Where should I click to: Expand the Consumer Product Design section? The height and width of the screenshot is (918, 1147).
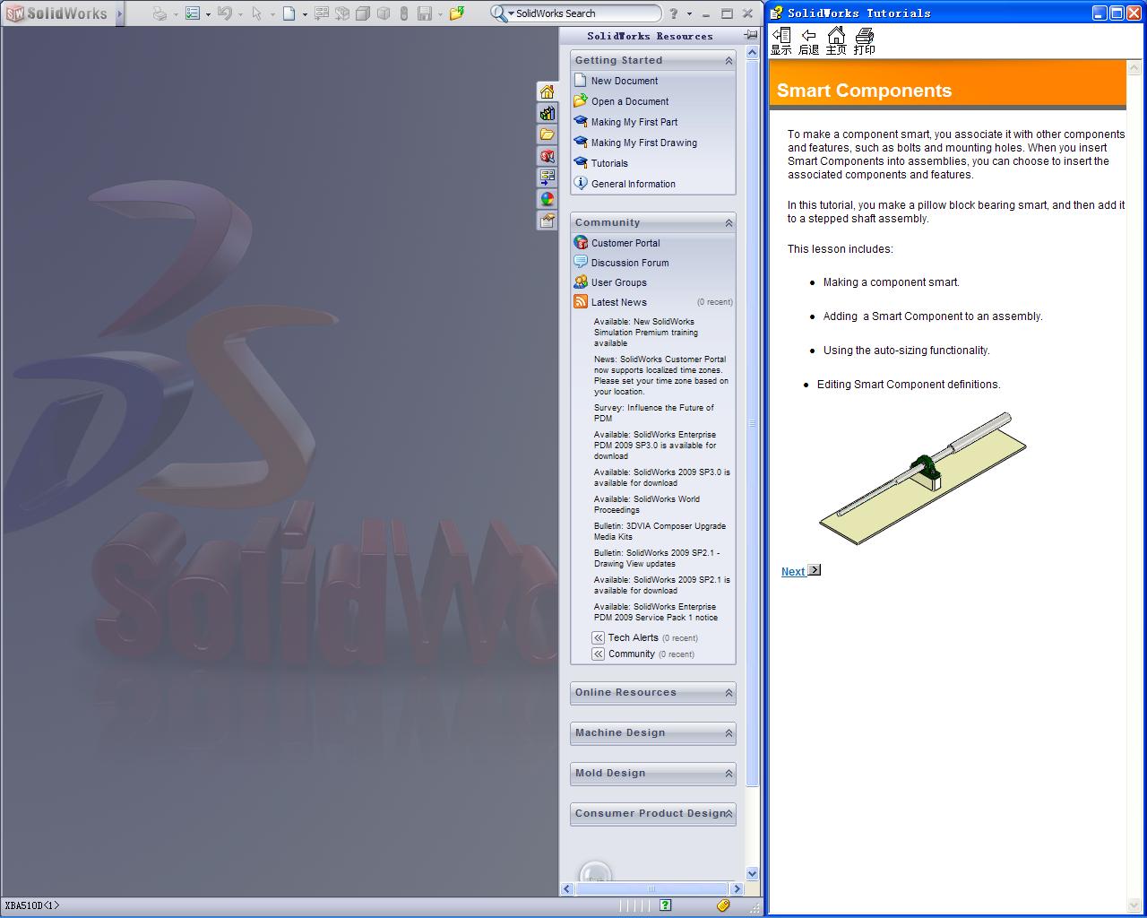(729, 814)
